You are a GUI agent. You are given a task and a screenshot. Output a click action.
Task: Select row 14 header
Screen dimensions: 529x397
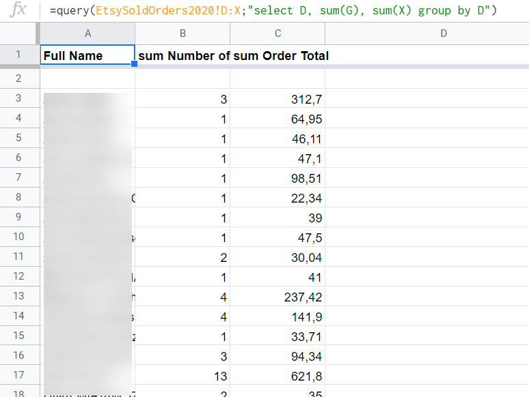coord(18,316)
